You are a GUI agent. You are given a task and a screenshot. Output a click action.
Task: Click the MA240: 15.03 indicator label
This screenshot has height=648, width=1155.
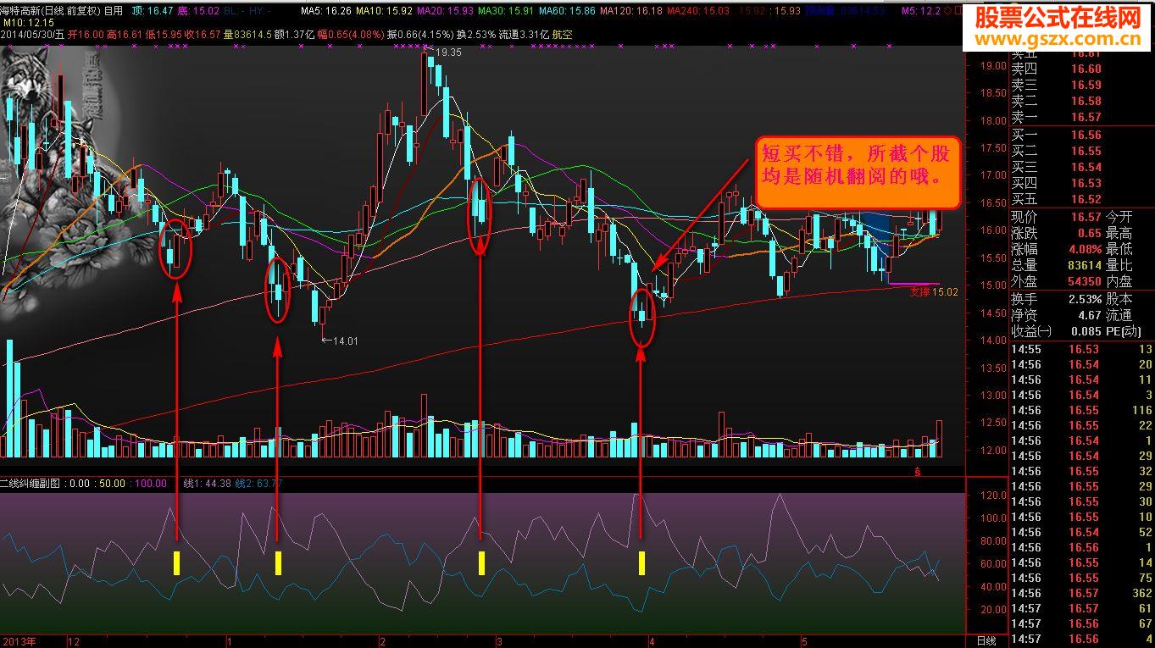click(x=697, y=11)
